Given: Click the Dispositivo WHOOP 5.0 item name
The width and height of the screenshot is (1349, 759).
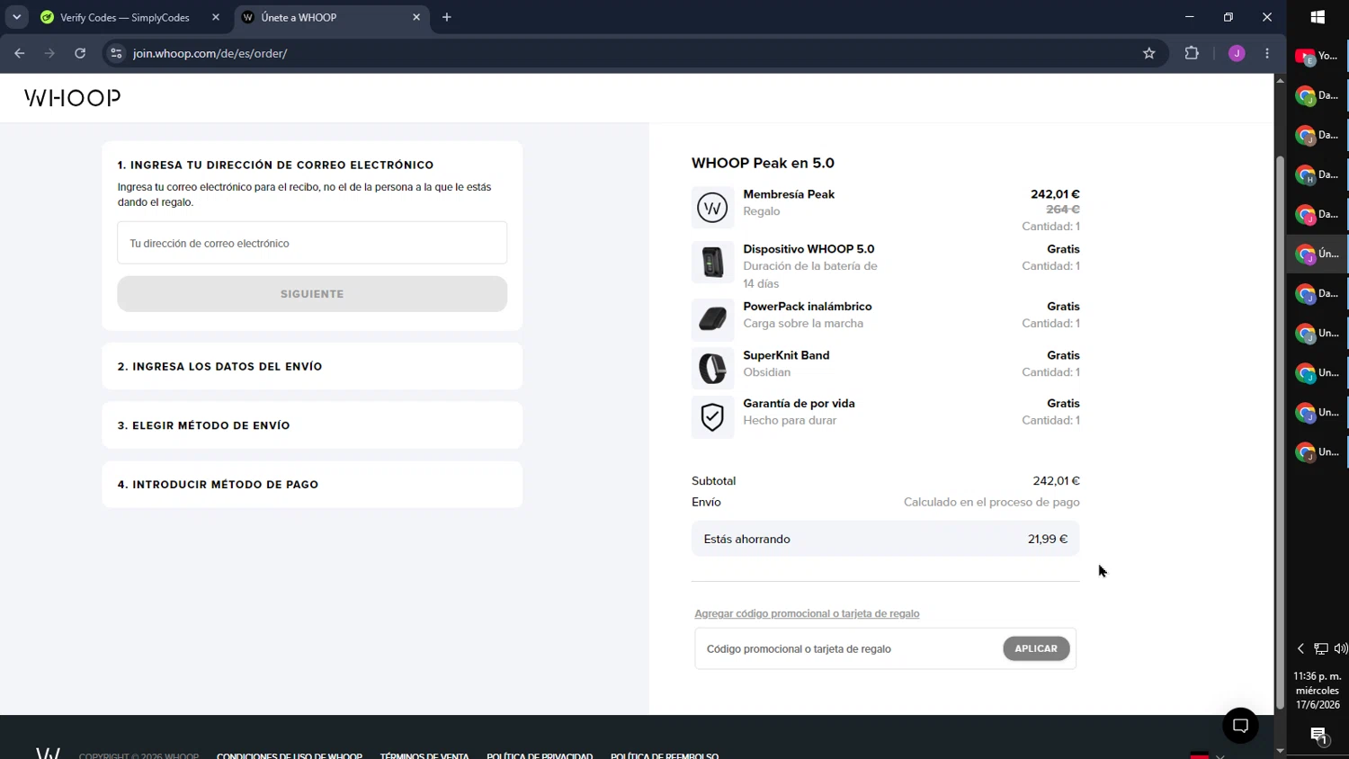Looking at the screenshot, I should [809, 249].
